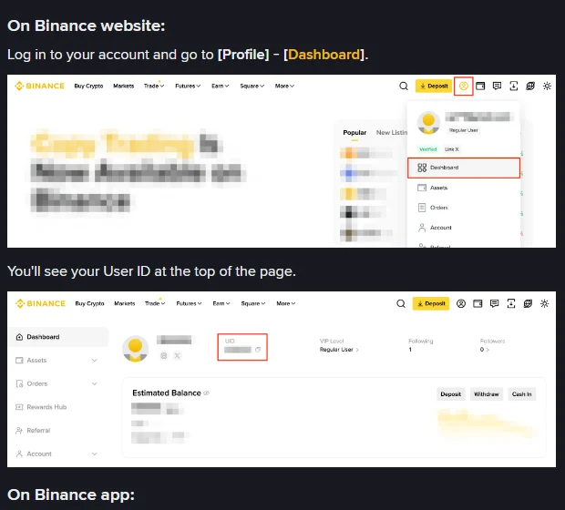Expand the Orders chevron in the sidebar
The width and height of the screenshot is (565, 510).
95,383
